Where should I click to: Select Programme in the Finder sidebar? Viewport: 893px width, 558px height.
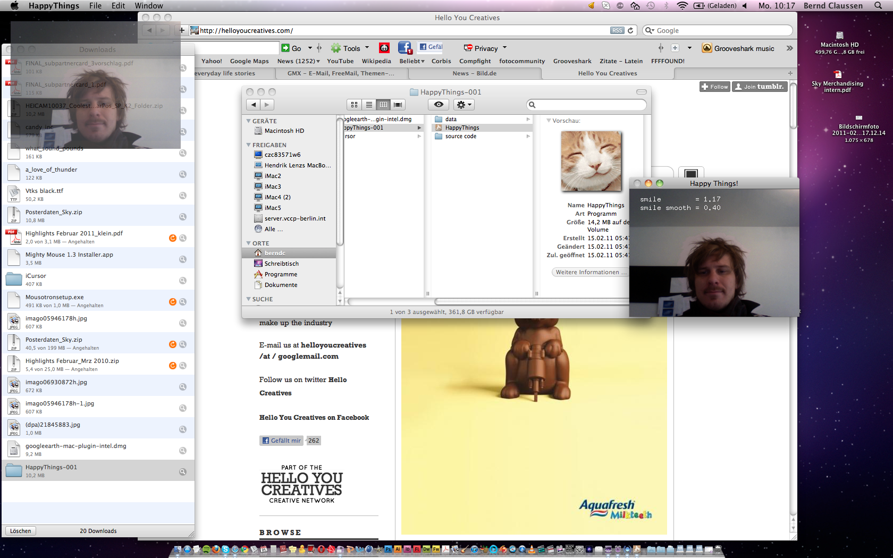point(281,274)
